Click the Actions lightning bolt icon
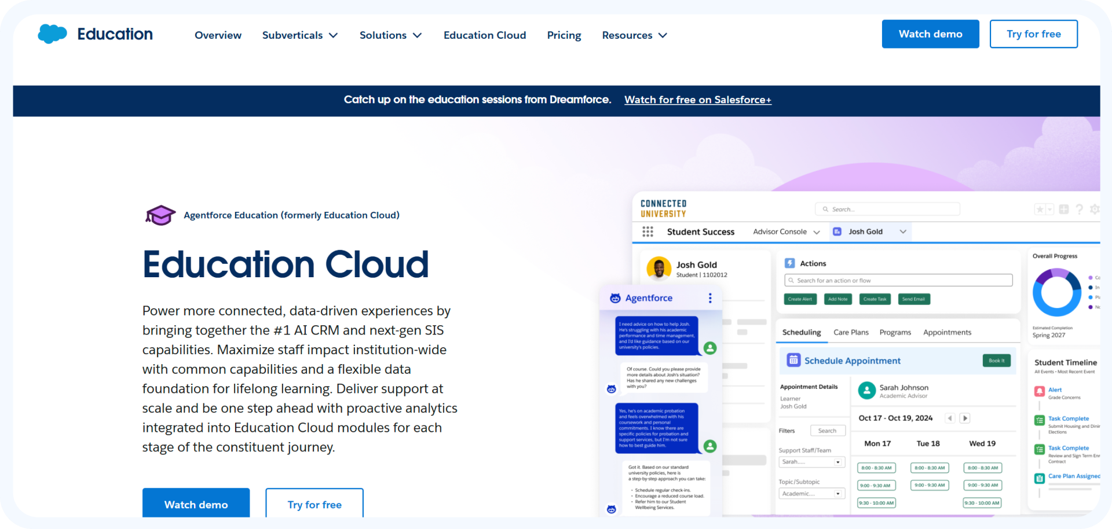 (791, 263)
